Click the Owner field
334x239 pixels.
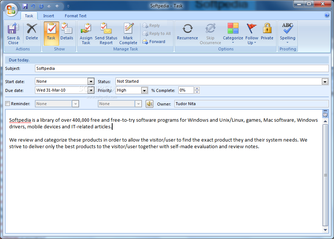(x=251, y=104)
